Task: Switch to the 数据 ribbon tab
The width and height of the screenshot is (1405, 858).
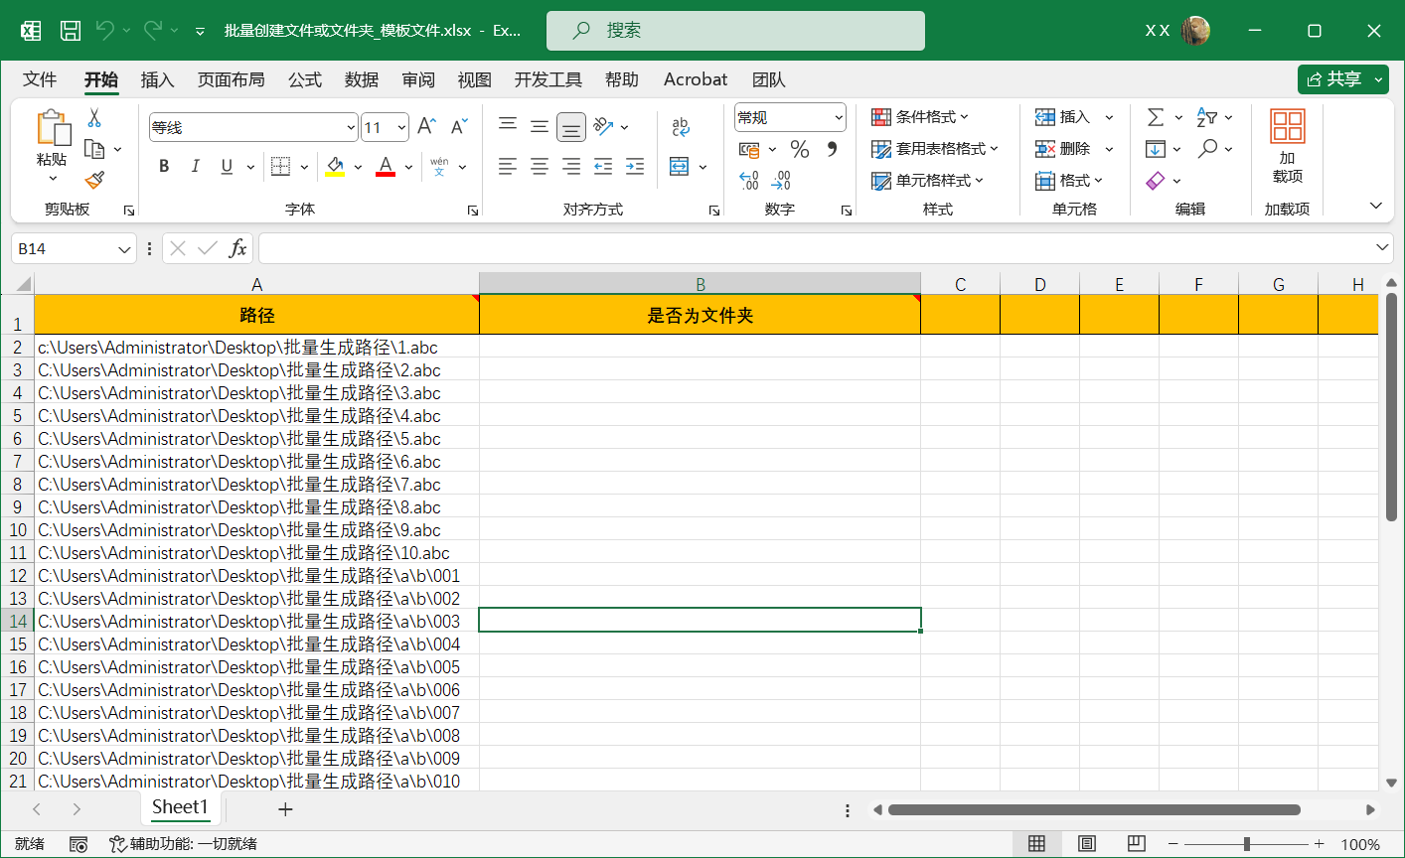Action: point(362,79)
